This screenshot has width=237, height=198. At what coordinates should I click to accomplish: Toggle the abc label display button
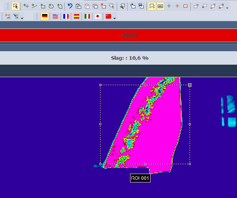point(160,6)
